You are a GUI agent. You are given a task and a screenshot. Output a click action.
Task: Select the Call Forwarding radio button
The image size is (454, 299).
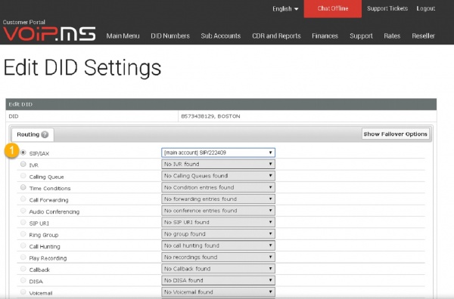(23, 199)
